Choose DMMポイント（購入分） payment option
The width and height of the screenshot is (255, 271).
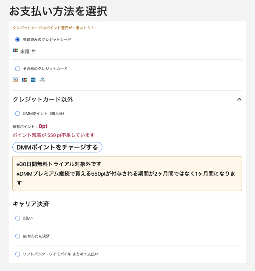coord(17,114)
